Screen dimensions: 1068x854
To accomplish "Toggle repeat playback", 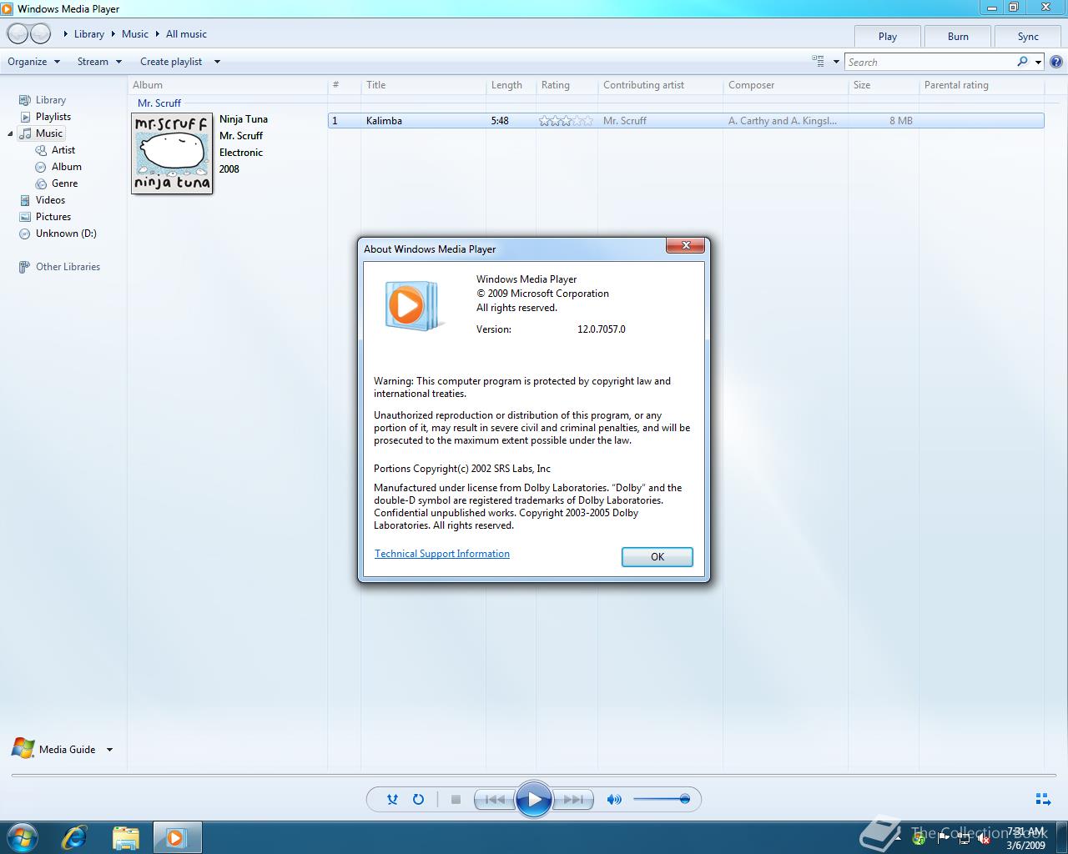I will [x=418, y=799].
